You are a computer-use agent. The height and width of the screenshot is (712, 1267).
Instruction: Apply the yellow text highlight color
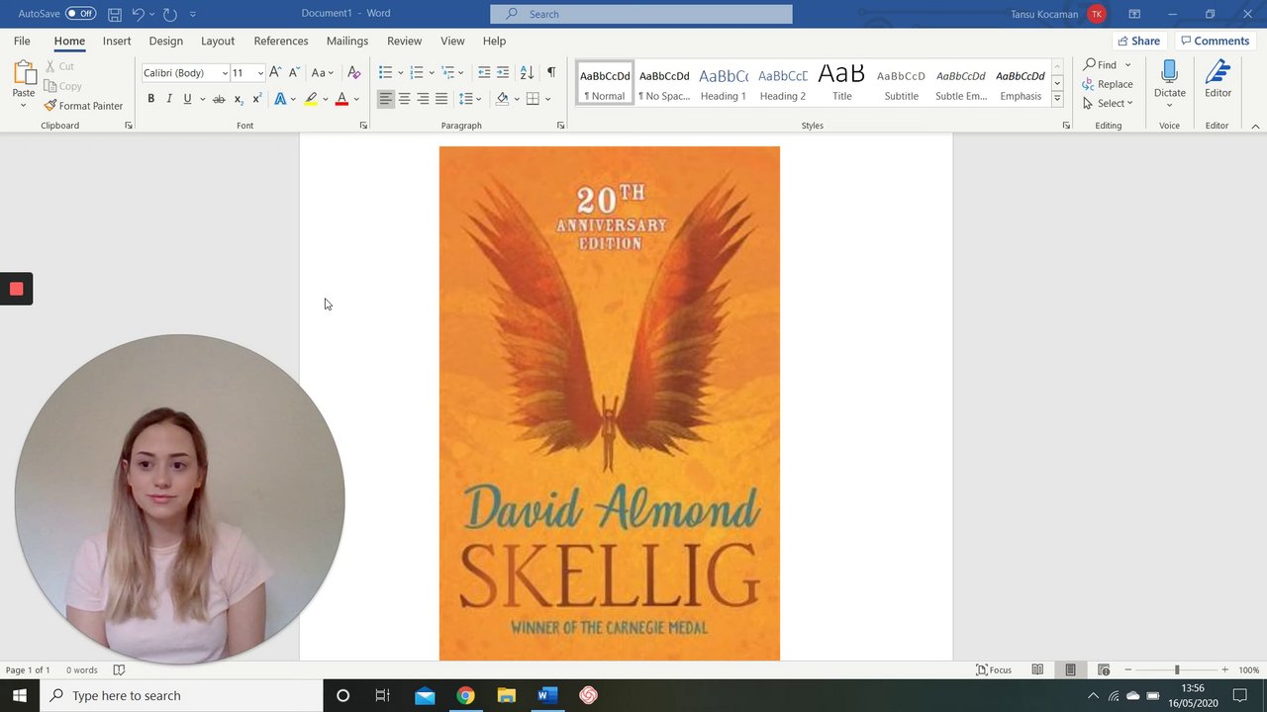pyautogui.click(x=311, y=99)
